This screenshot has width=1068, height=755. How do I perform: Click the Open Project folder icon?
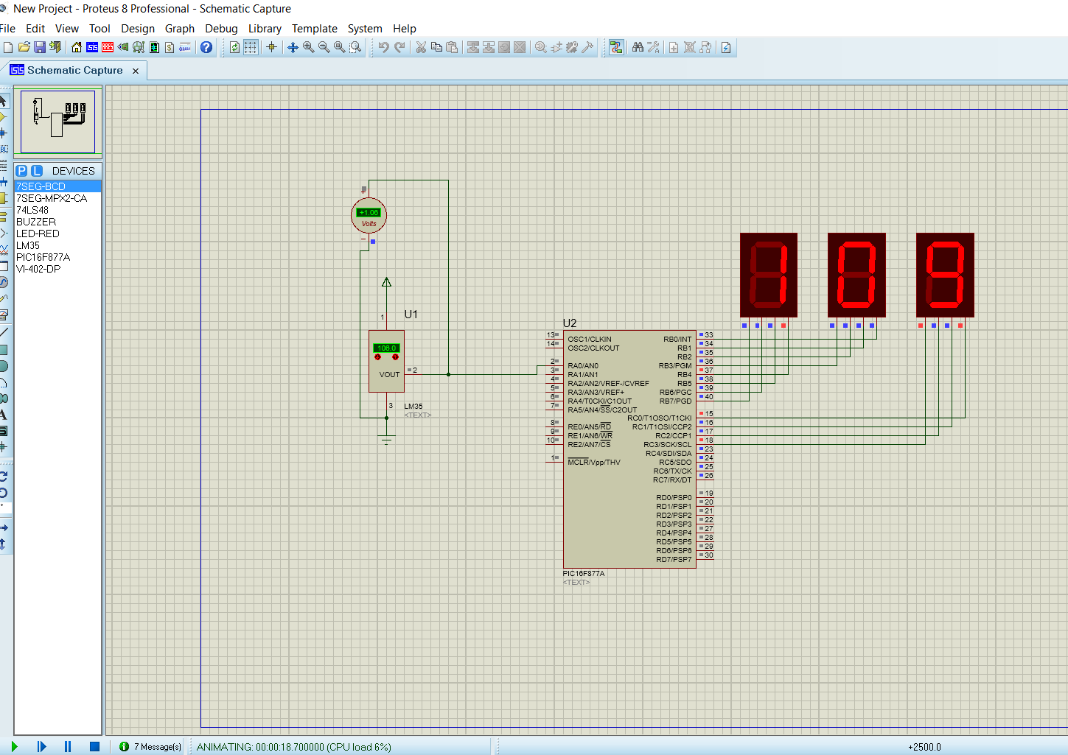pos(24,47)
